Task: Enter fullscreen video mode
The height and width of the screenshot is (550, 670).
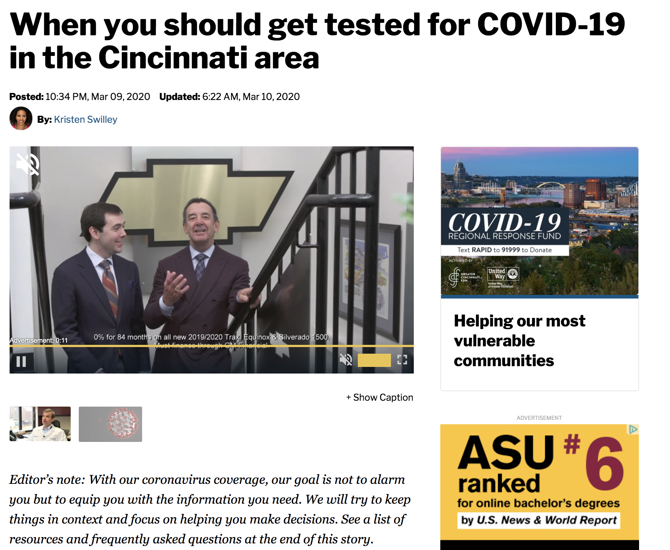Action: (x=402, y=360)
